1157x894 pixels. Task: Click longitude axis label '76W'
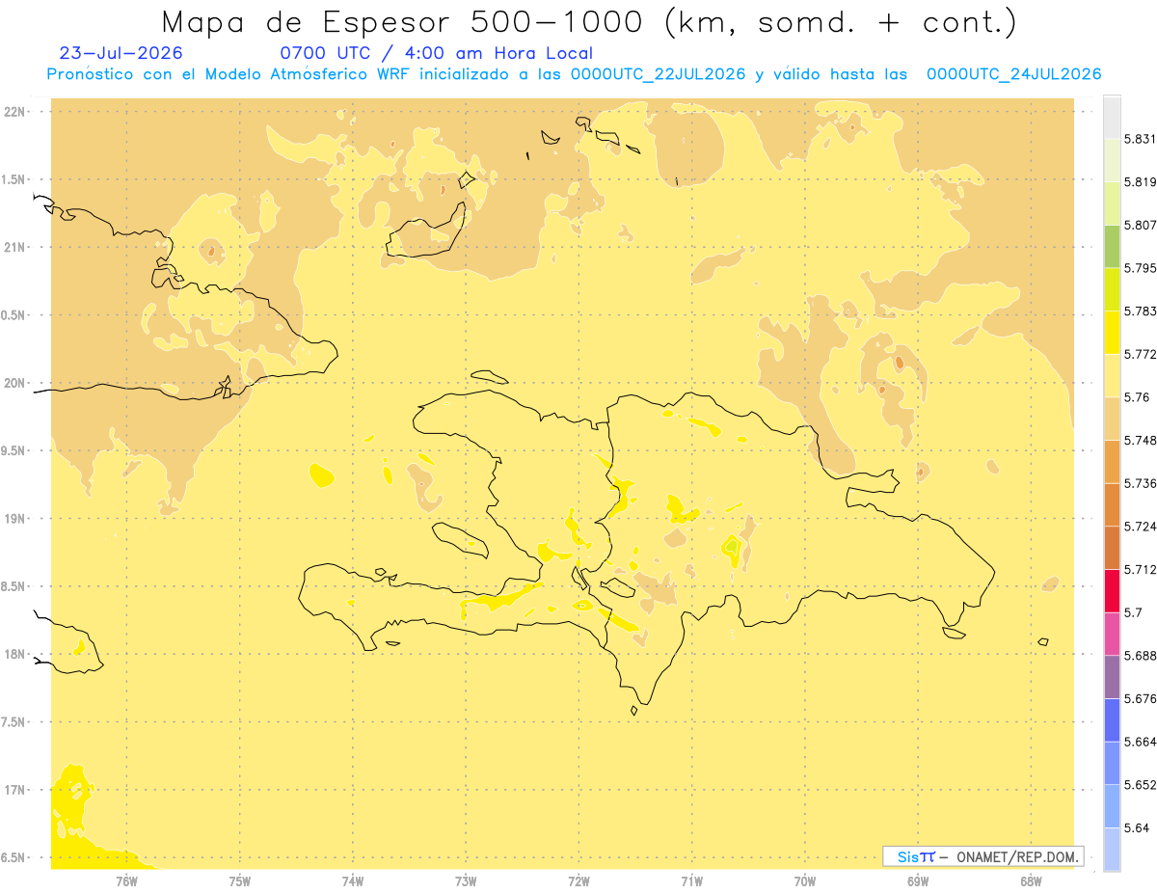tap(126, 881)
